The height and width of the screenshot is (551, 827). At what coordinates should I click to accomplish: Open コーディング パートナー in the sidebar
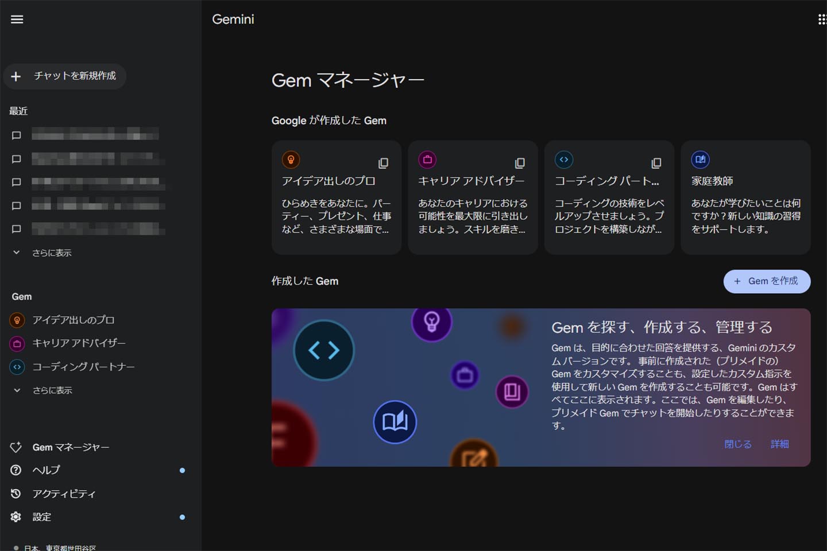tap(83, 367)
